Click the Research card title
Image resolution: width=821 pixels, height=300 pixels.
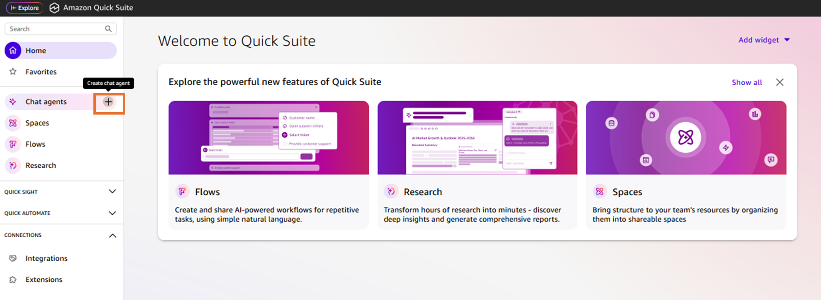click(423, 192)
